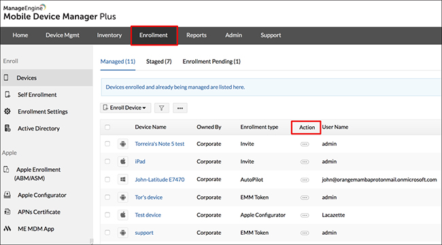442x245 pixels.
Task: Open the Inventory menu
Action: [x=109, y=35]
